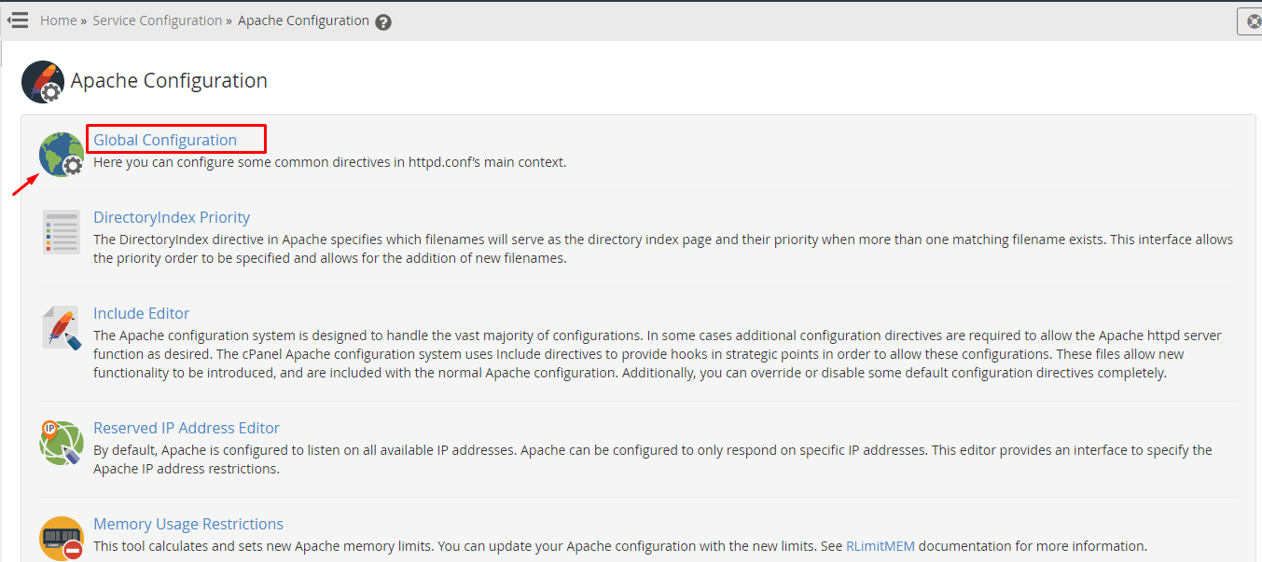Viewport: 1262px width, 562px height.
Task: Open the Global Configuration link
Action: pos(165,140)
